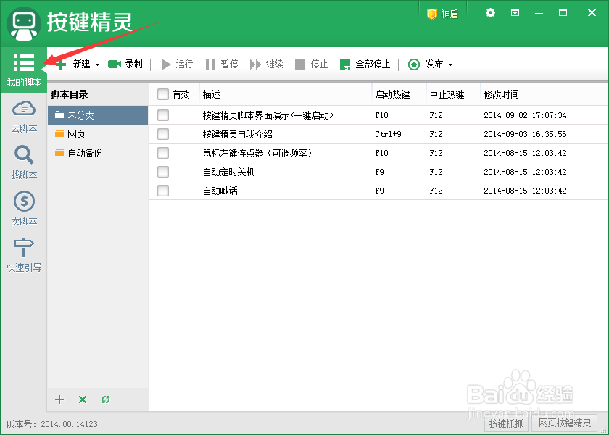Click the 暂停 pause button
Viewport: 609px width, 435px height.
[x=222, y=64]
